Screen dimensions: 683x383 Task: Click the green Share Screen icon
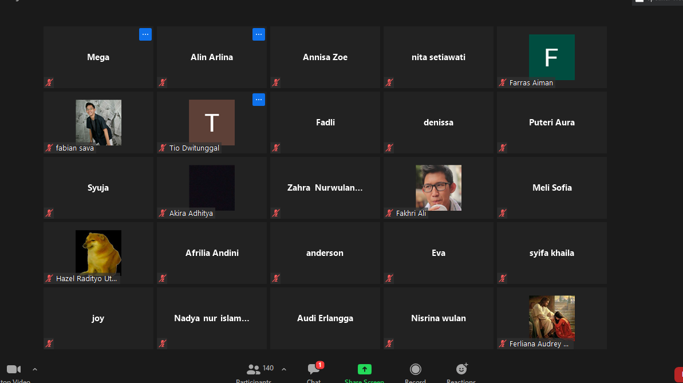click(364, 369)
